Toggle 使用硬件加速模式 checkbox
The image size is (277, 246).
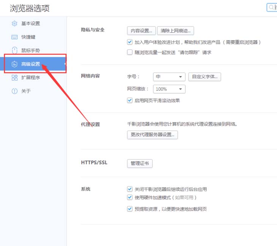130,197
